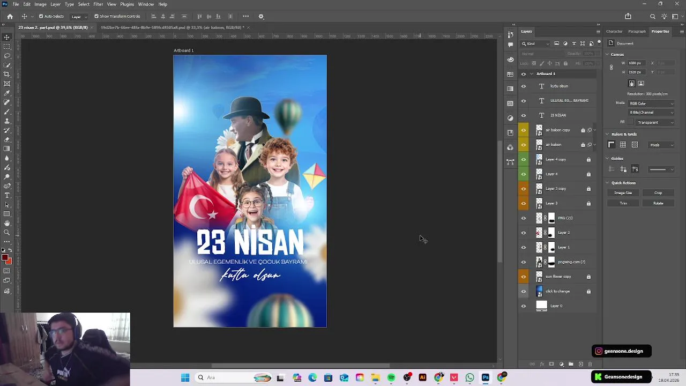Open the Filter menu
This screenshot has width=686, height=386.
(98, 4)
